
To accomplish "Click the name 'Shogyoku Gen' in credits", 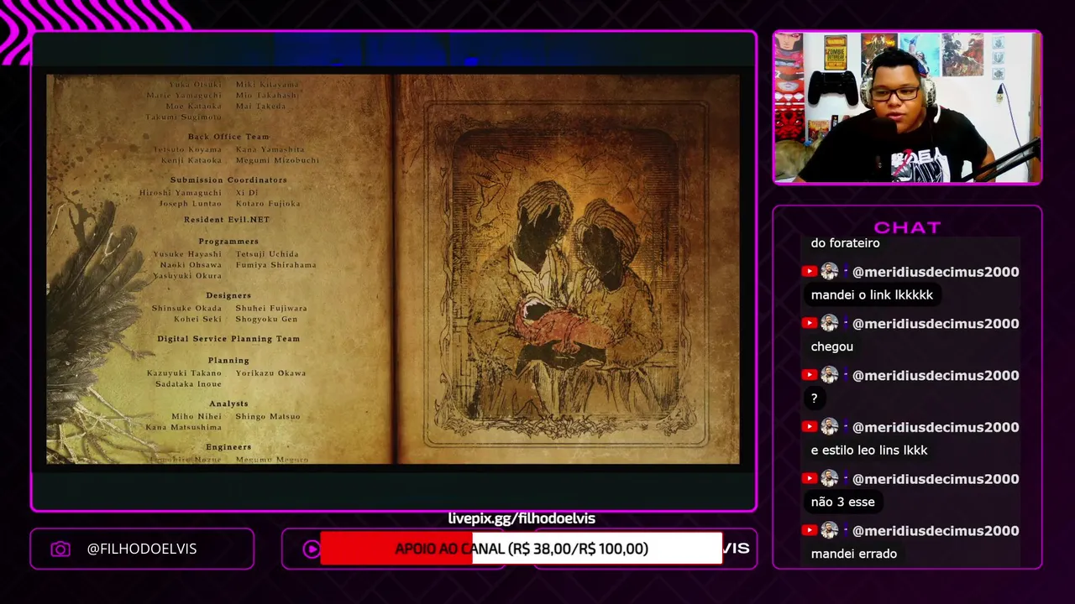I will point(266,320).
